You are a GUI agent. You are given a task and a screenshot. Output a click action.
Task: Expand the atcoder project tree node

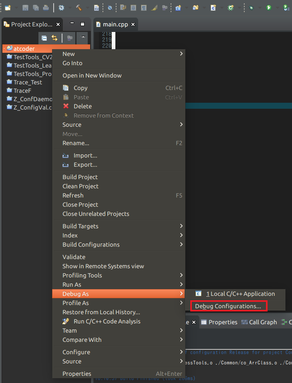click(4, 48)
